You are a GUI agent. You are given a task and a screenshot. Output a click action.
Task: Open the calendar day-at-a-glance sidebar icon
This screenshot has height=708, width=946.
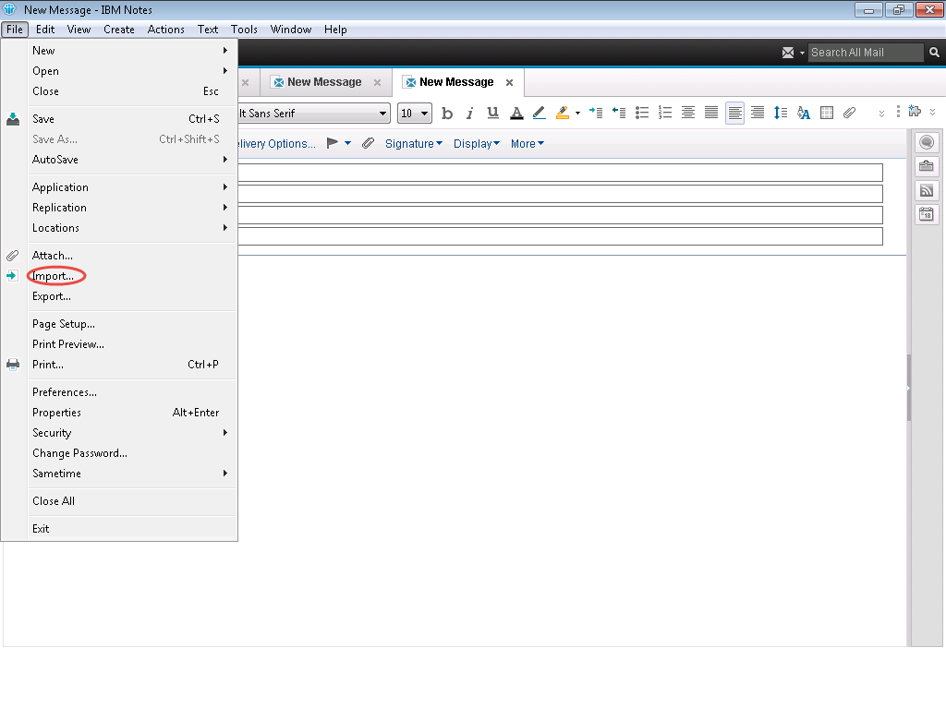click(927, 215)
